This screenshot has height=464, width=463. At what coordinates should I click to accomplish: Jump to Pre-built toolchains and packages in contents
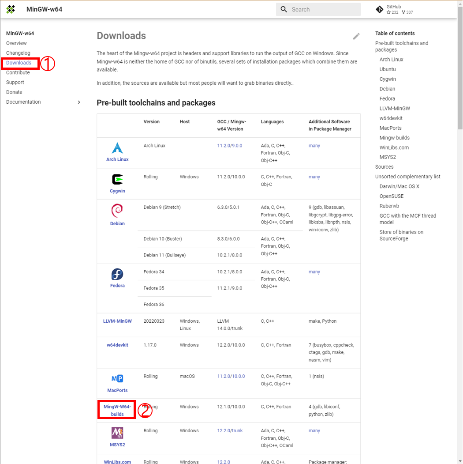pyautogui.click(x=402, y=46)
